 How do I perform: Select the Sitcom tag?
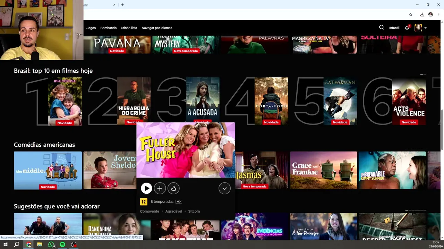tap(194, 211)
